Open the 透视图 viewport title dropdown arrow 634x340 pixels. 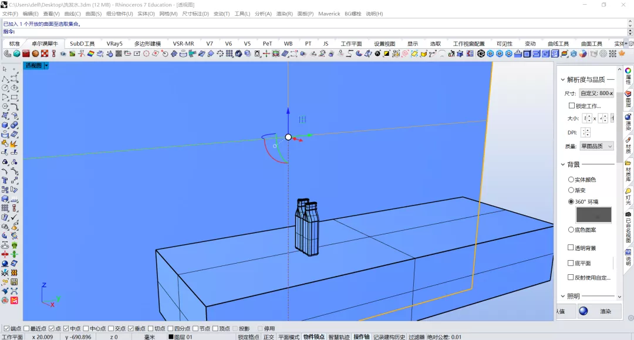[46, 66]
